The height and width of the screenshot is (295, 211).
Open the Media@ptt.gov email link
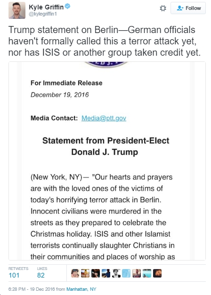tap(104, 118)
